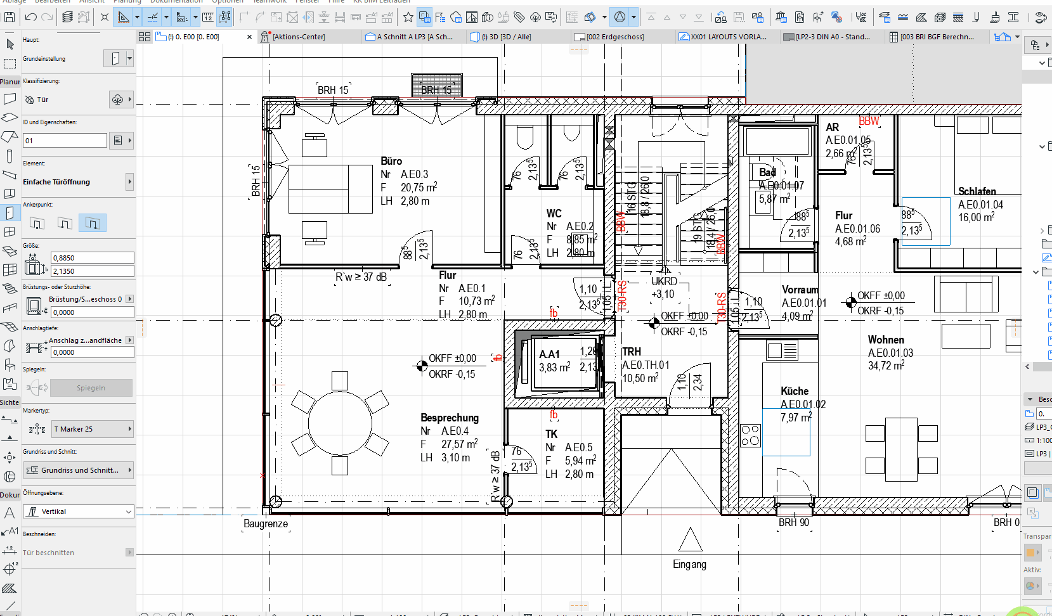Toggle the snap to grid frame icon

[x=224, y=17]
